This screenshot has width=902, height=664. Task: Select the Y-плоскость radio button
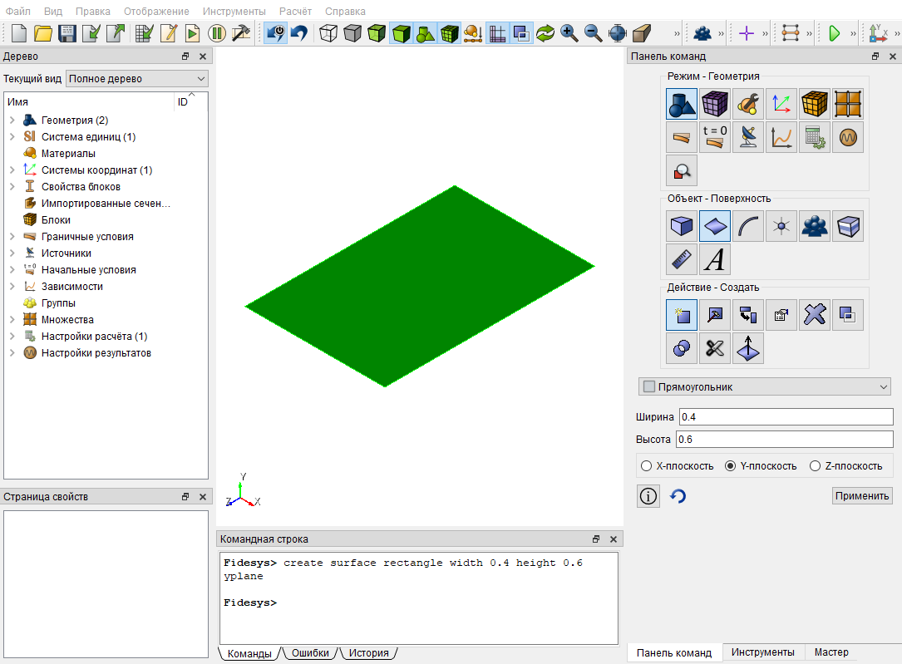[731, 465]
